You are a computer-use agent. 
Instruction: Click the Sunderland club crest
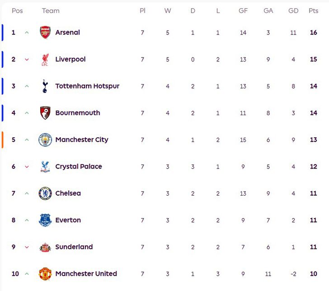point(45,247)
